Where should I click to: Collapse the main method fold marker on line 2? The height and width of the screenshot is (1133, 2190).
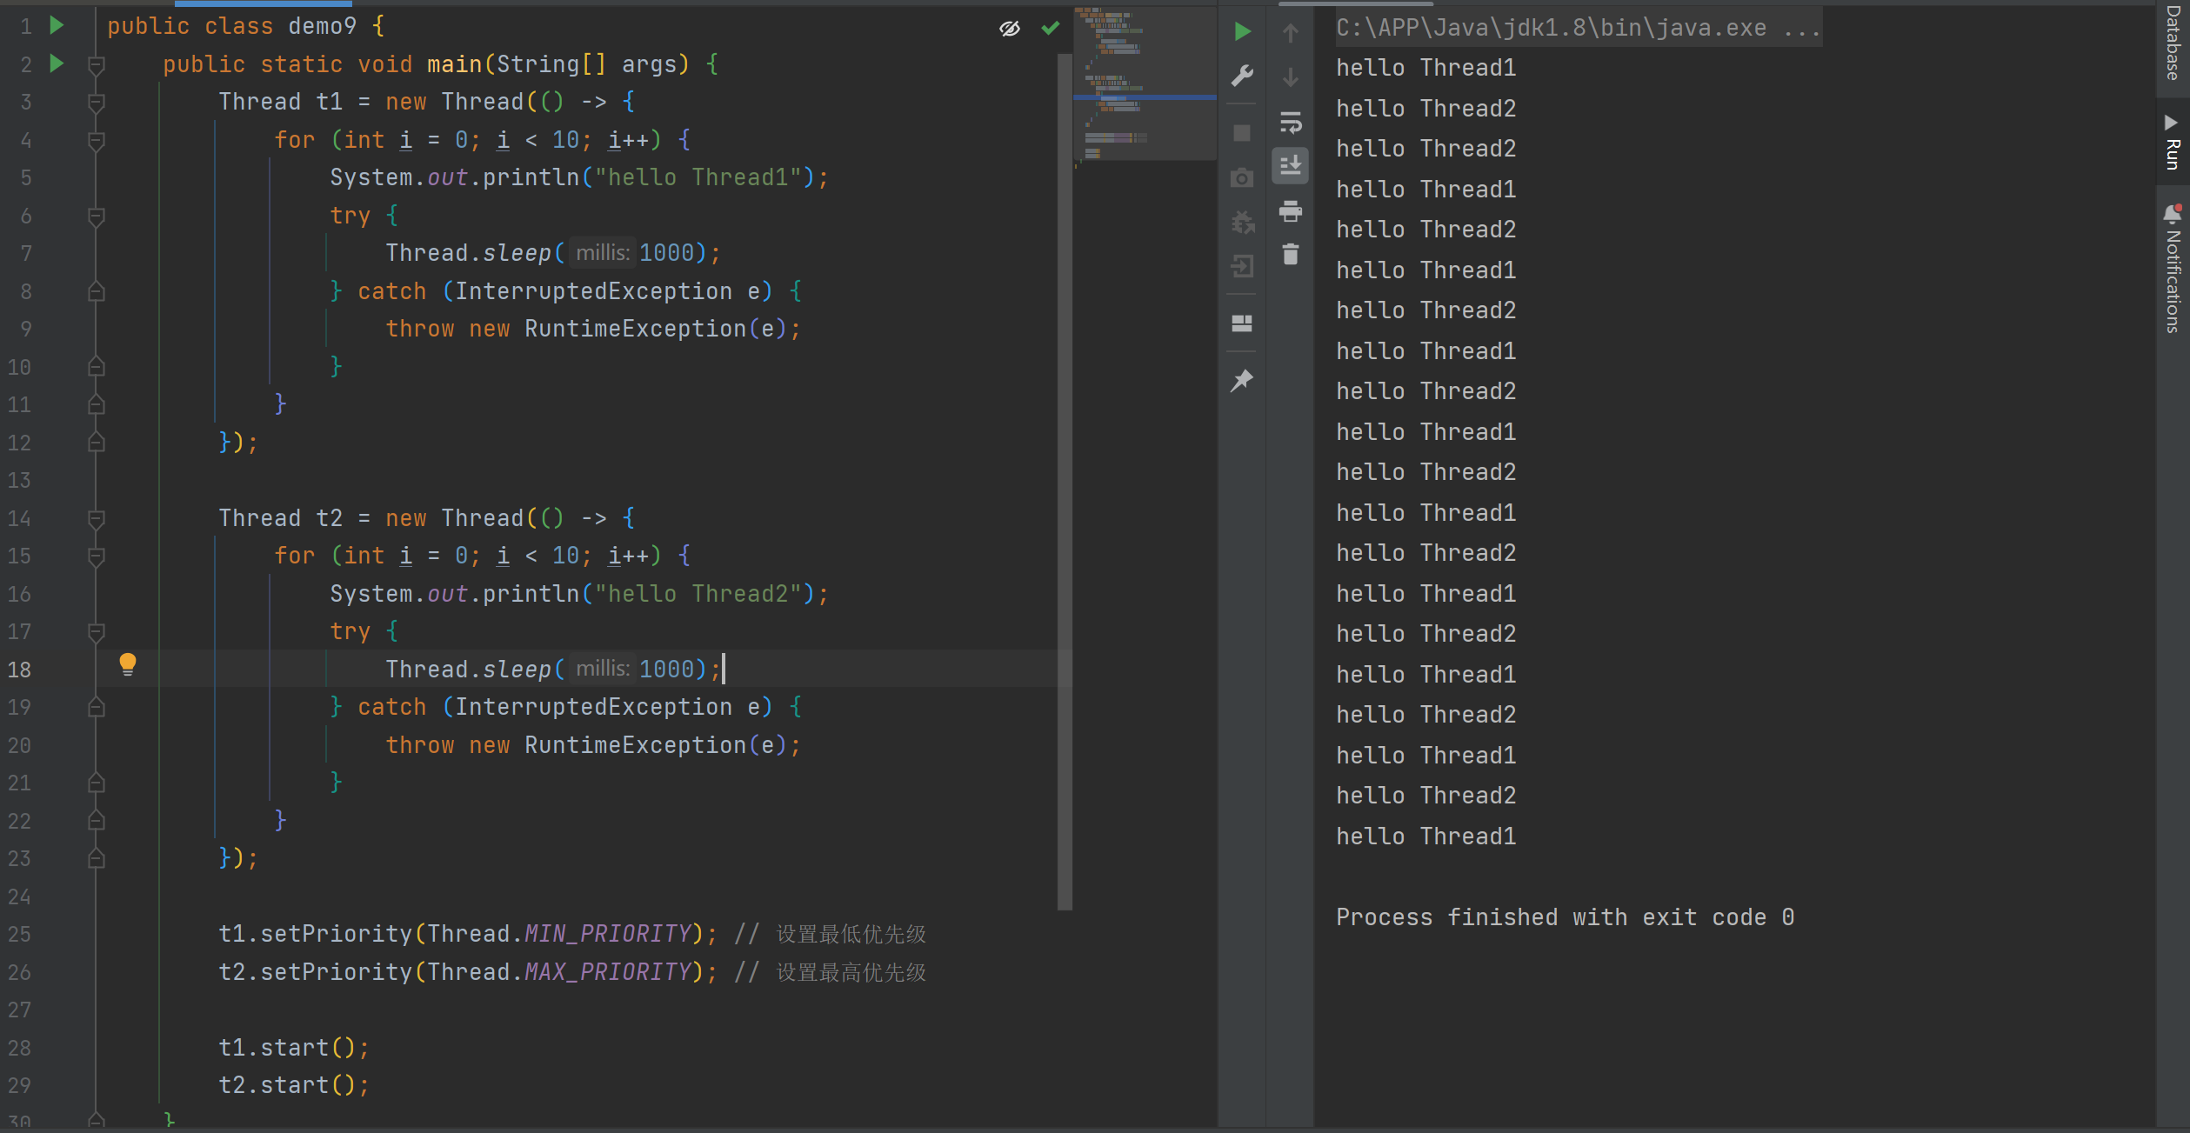(x=97, y=64)
